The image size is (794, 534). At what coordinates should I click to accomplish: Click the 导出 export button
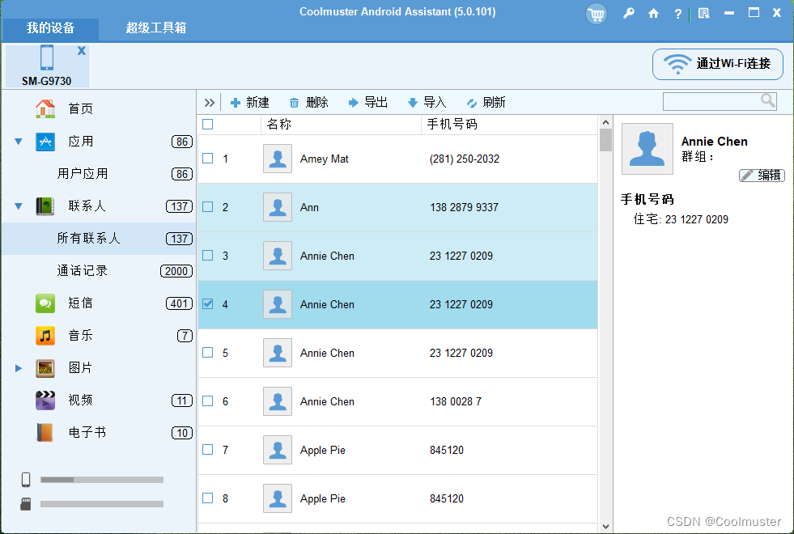point(368,103)
